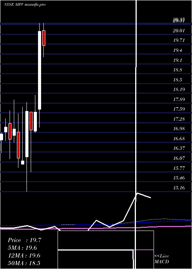Click the 19.4 price axis label
192x269 pixels.
click(x=178, y=50)
